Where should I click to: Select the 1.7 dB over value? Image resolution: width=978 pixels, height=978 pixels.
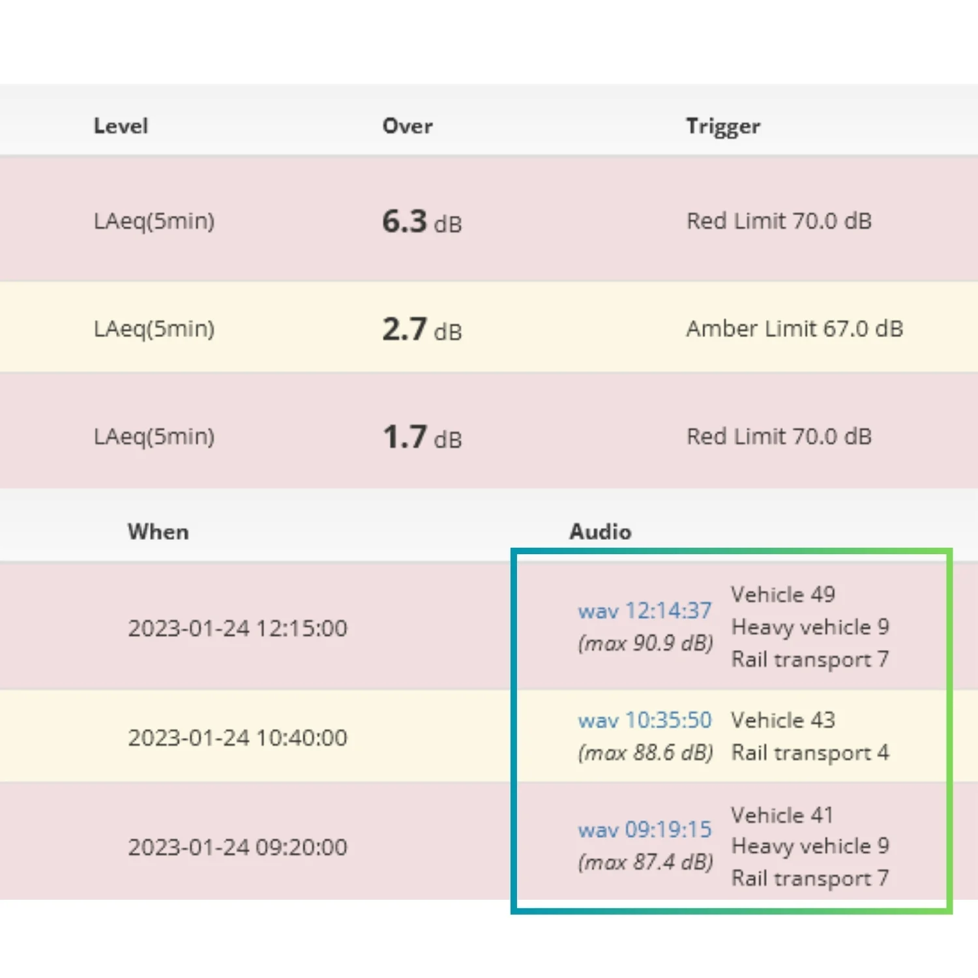(x=421, y=437)
